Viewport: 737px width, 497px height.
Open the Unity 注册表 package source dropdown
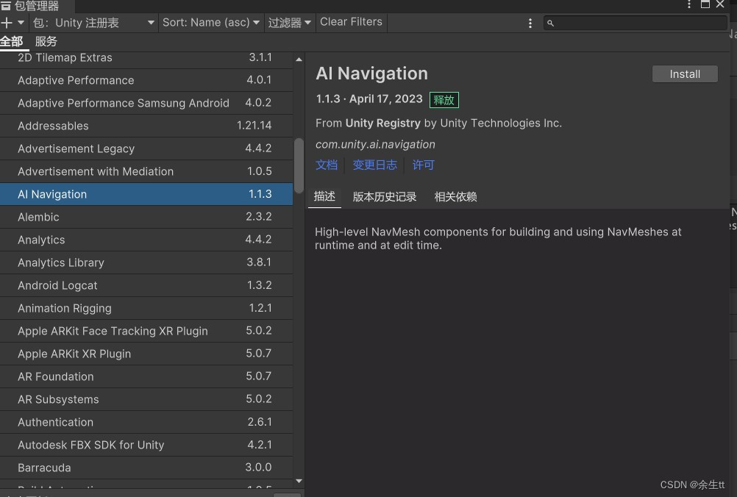coord(94,23)
